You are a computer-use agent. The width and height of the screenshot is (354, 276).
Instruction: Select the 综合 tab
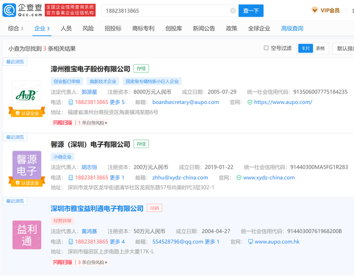[x=15, y=28]
